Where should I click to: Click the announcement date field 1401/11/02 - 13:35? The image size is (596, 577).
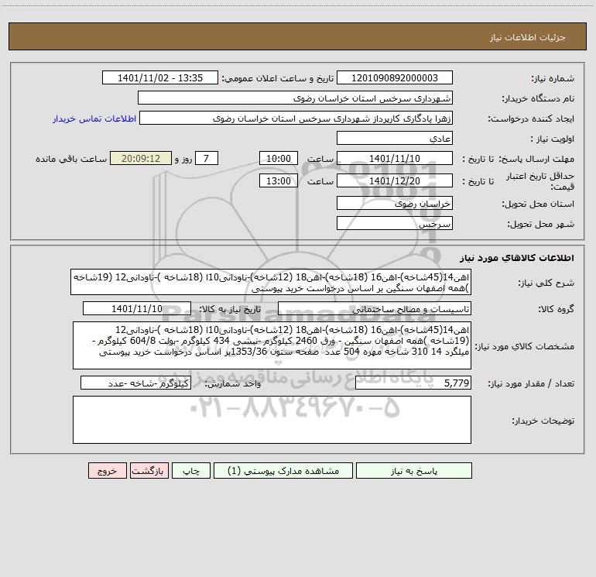160,77
